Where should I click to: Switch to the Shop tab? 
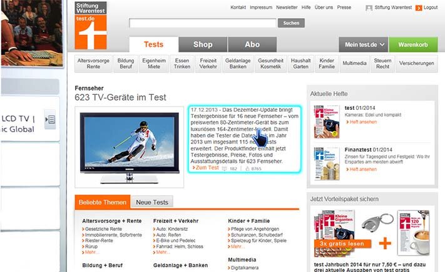(x=203, y=45)
